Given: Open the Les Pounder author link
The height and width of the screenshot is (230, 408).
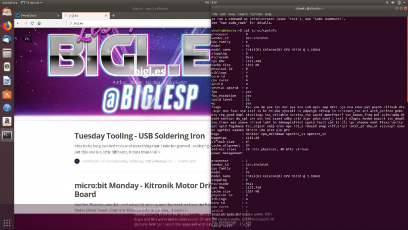Looking at the screenshot, I should (91, 161).
